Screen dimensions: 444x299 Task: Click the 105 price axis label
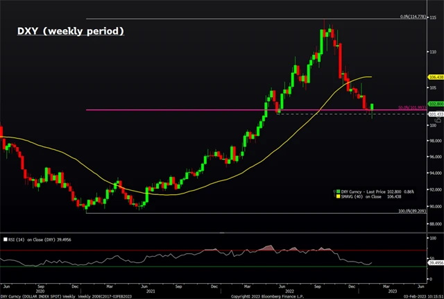click(x=433, y=88)
